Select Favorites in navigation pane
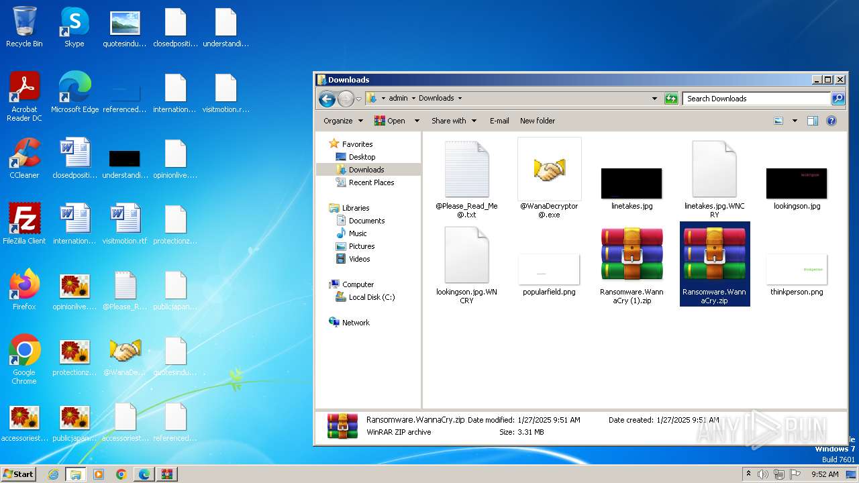Image resolution: width=859 pixels, height=483 pixels. coord(357,144)
